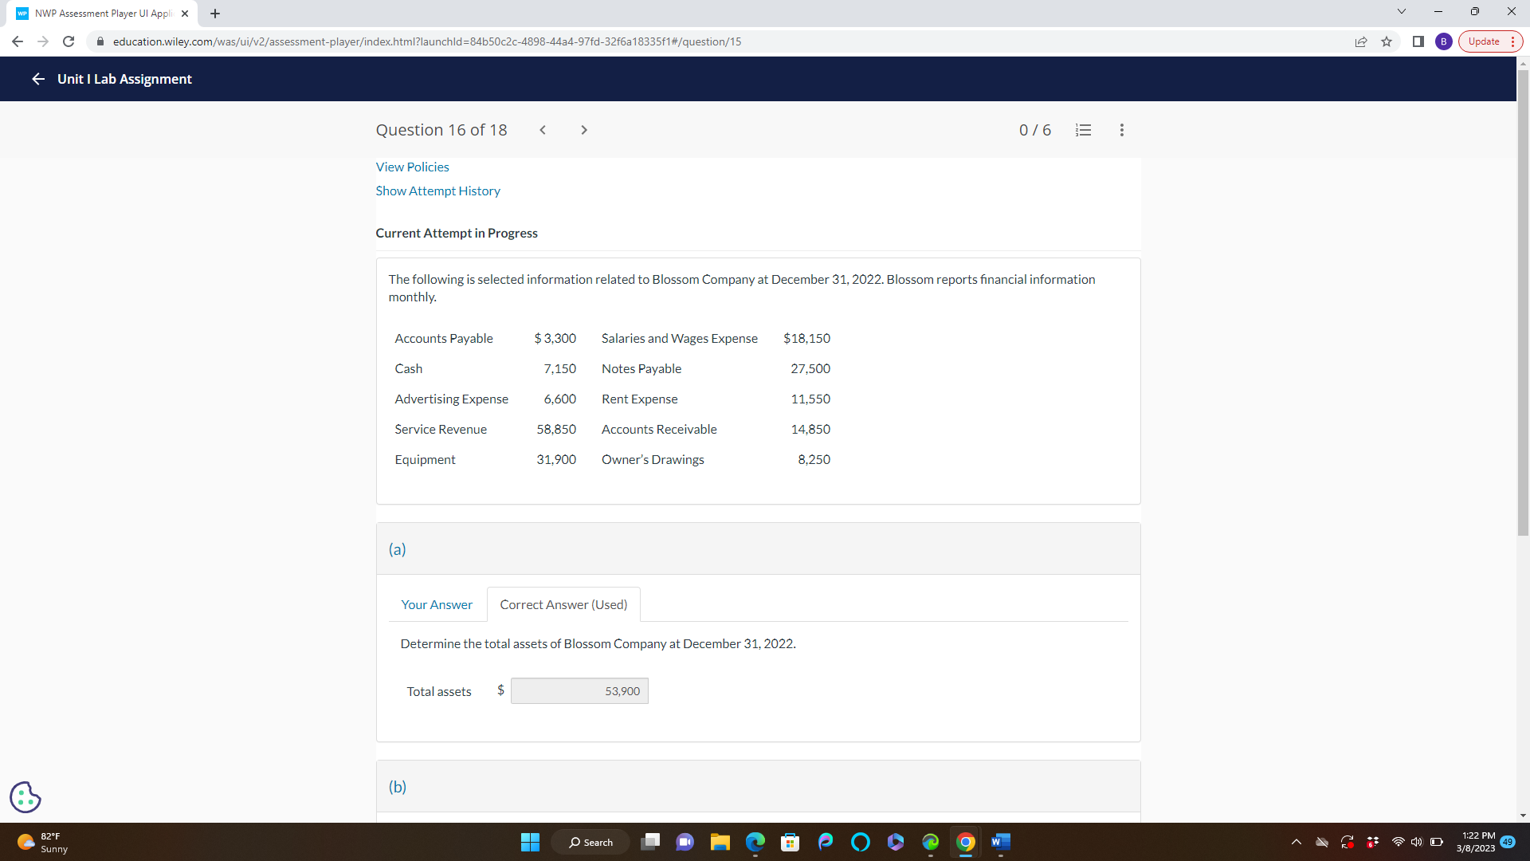Open the question list icon near the score
Viewport: 1530px width, 861px height.
[1082, 129]
